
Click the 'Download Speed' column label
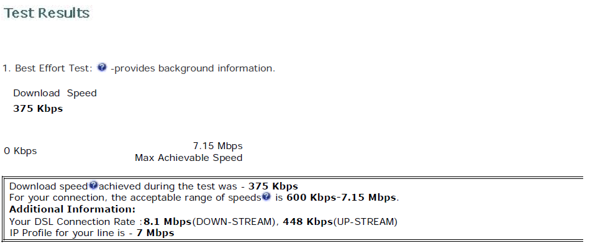pyautogui.click(x=55, y=93)
